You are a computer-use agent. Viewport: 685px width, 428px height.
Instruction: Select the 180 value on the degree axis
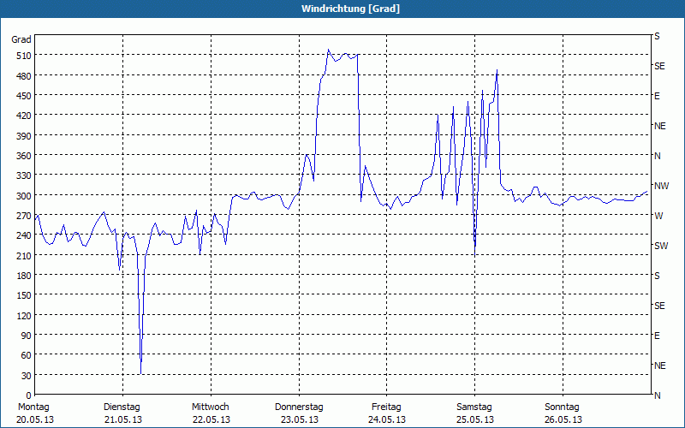(x=24, y=276)
